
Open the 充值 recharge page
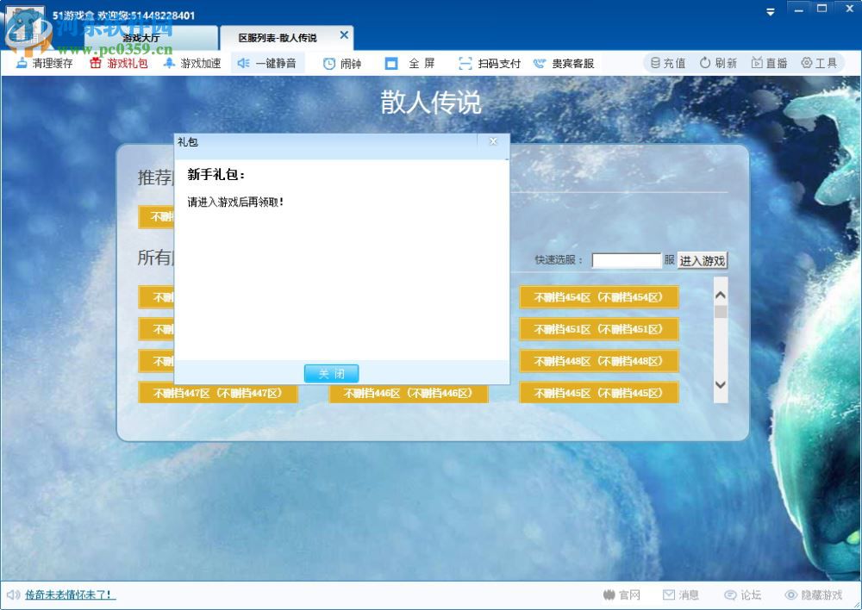(x=667, y=62)
